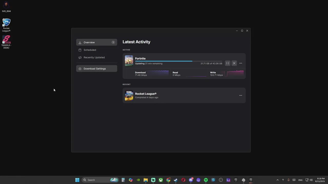Maximize the Epic downloads window
328x184 pixels.
(242, 31)
